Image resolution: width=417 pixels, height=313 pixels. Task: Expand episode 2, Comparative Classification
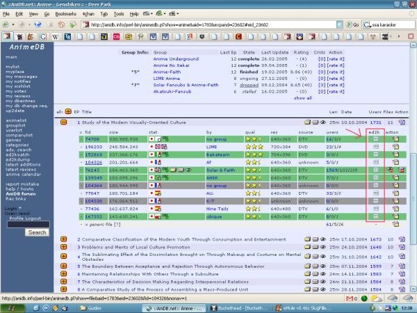tap(63, 239)
